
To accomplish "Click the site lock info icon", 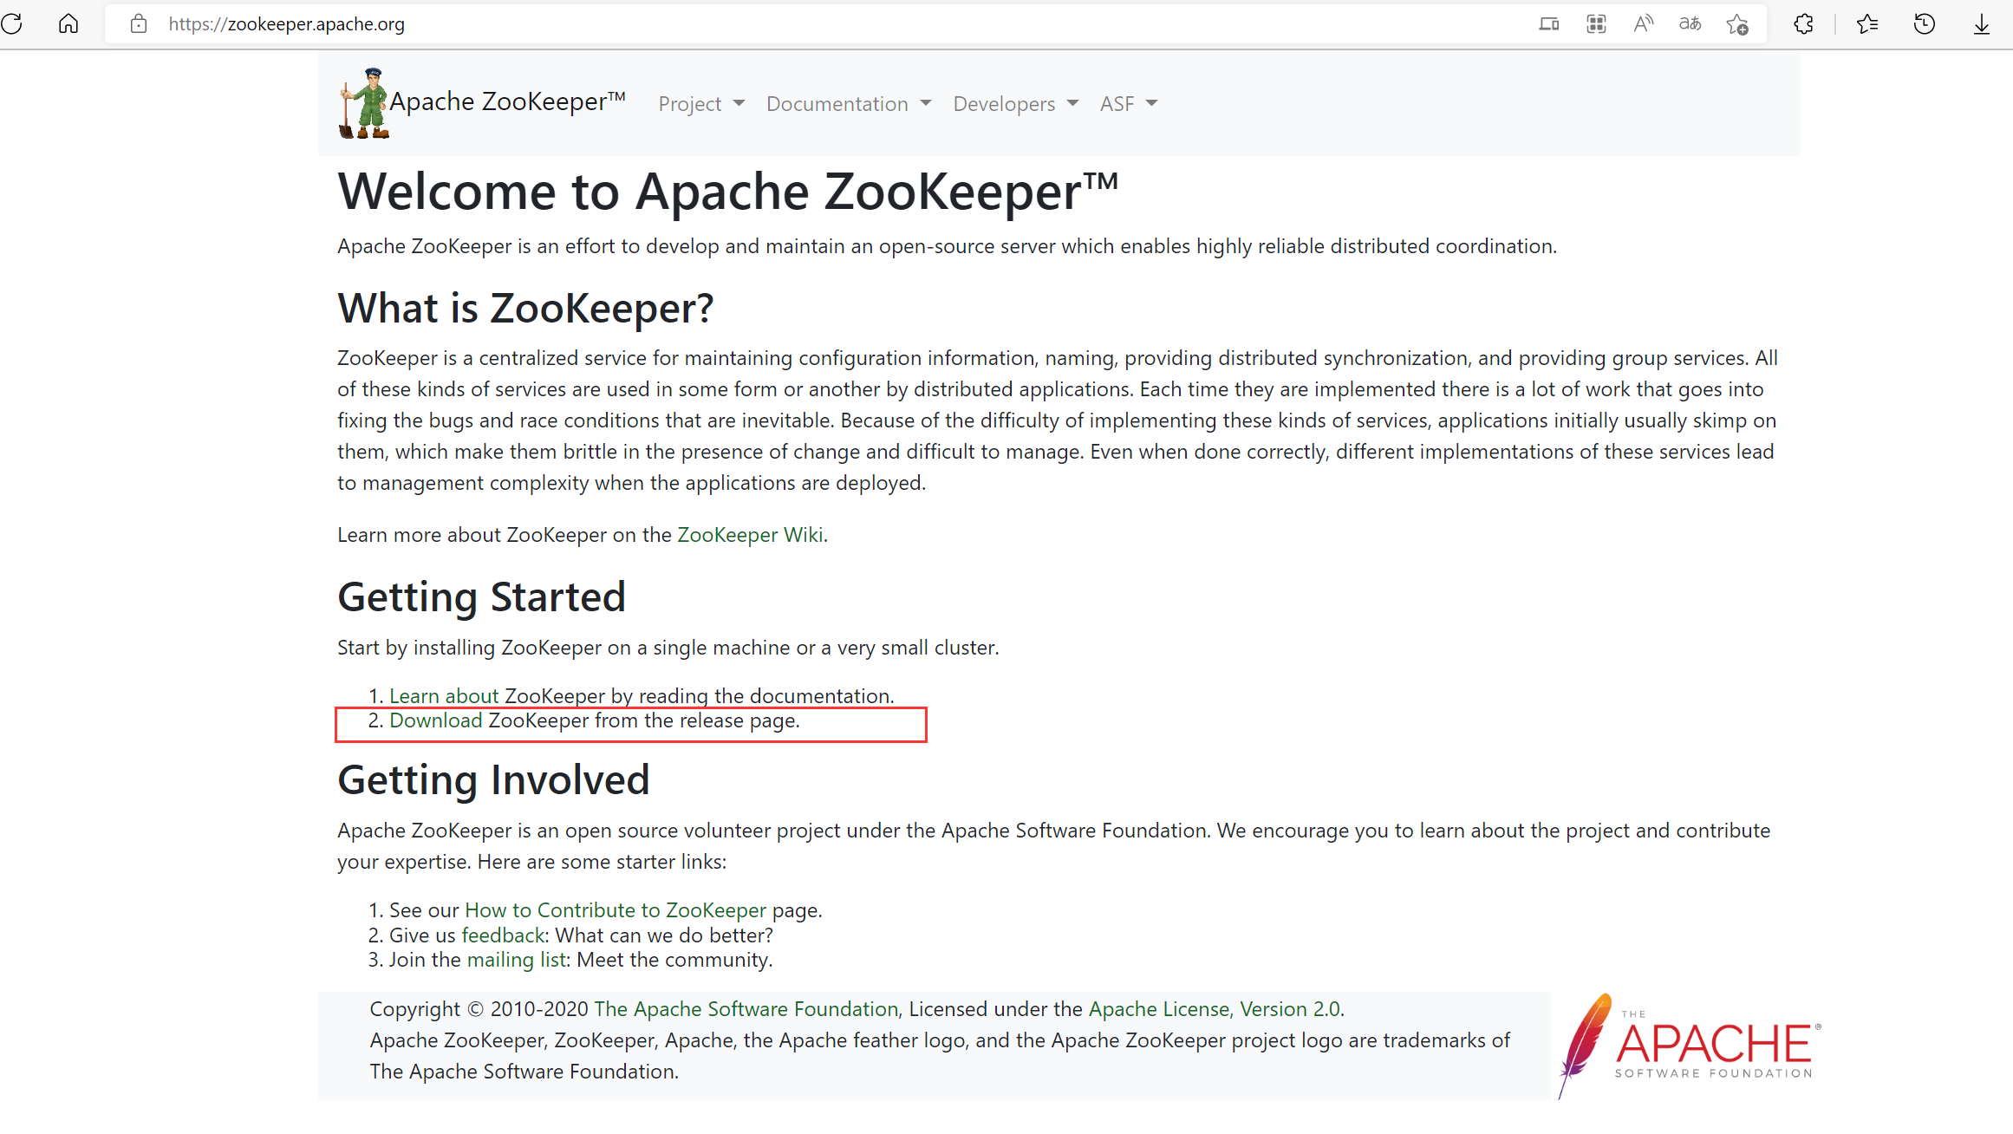I will point(139,23).
